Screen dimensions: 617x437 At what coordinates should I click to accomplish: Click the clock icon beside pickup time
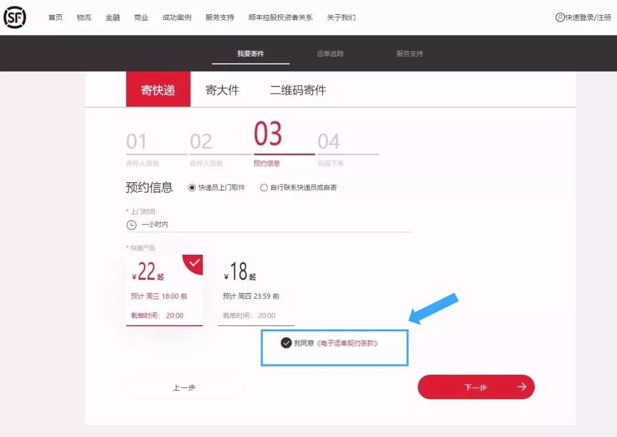click(131, 224)
